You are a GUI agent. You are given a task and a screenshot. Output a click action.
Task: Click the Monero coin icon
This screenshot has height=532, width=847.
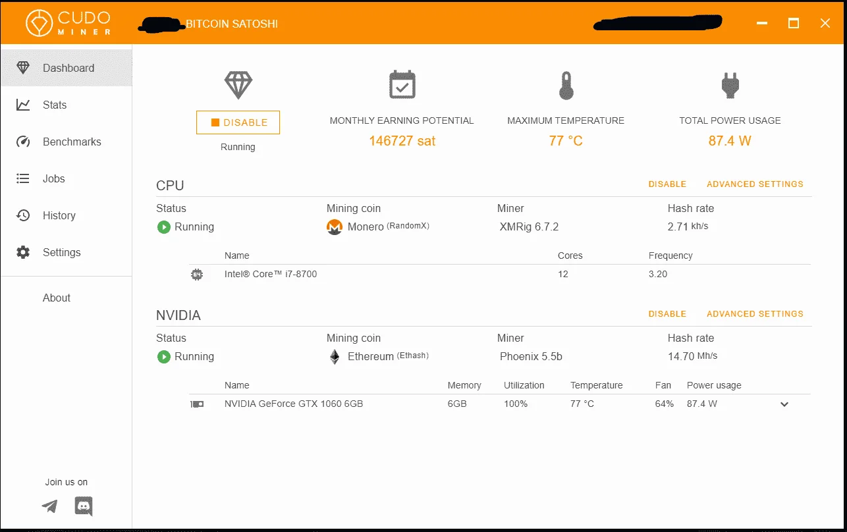click(x=335, y=227)
